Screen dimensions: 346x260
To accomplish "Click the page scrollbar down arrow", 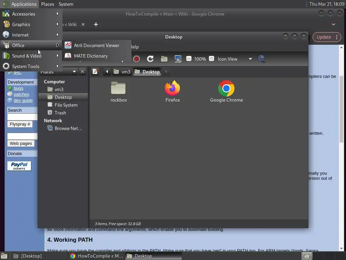I will click(x=341, y=248).
